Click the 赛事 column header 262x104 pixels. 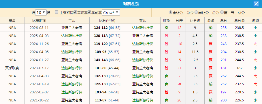(12, 20)
